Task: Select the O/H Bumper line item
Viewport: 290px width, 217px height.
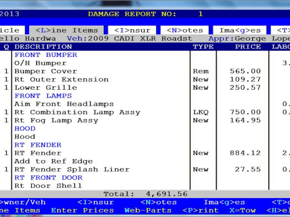Action: (41, 63)
